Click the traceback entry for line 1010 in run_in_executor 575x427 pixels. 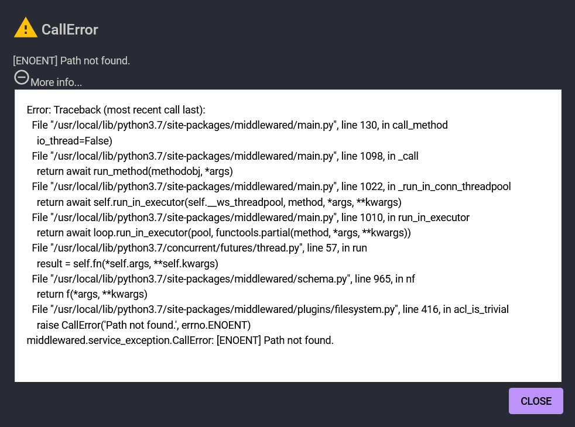click(251, 218)
